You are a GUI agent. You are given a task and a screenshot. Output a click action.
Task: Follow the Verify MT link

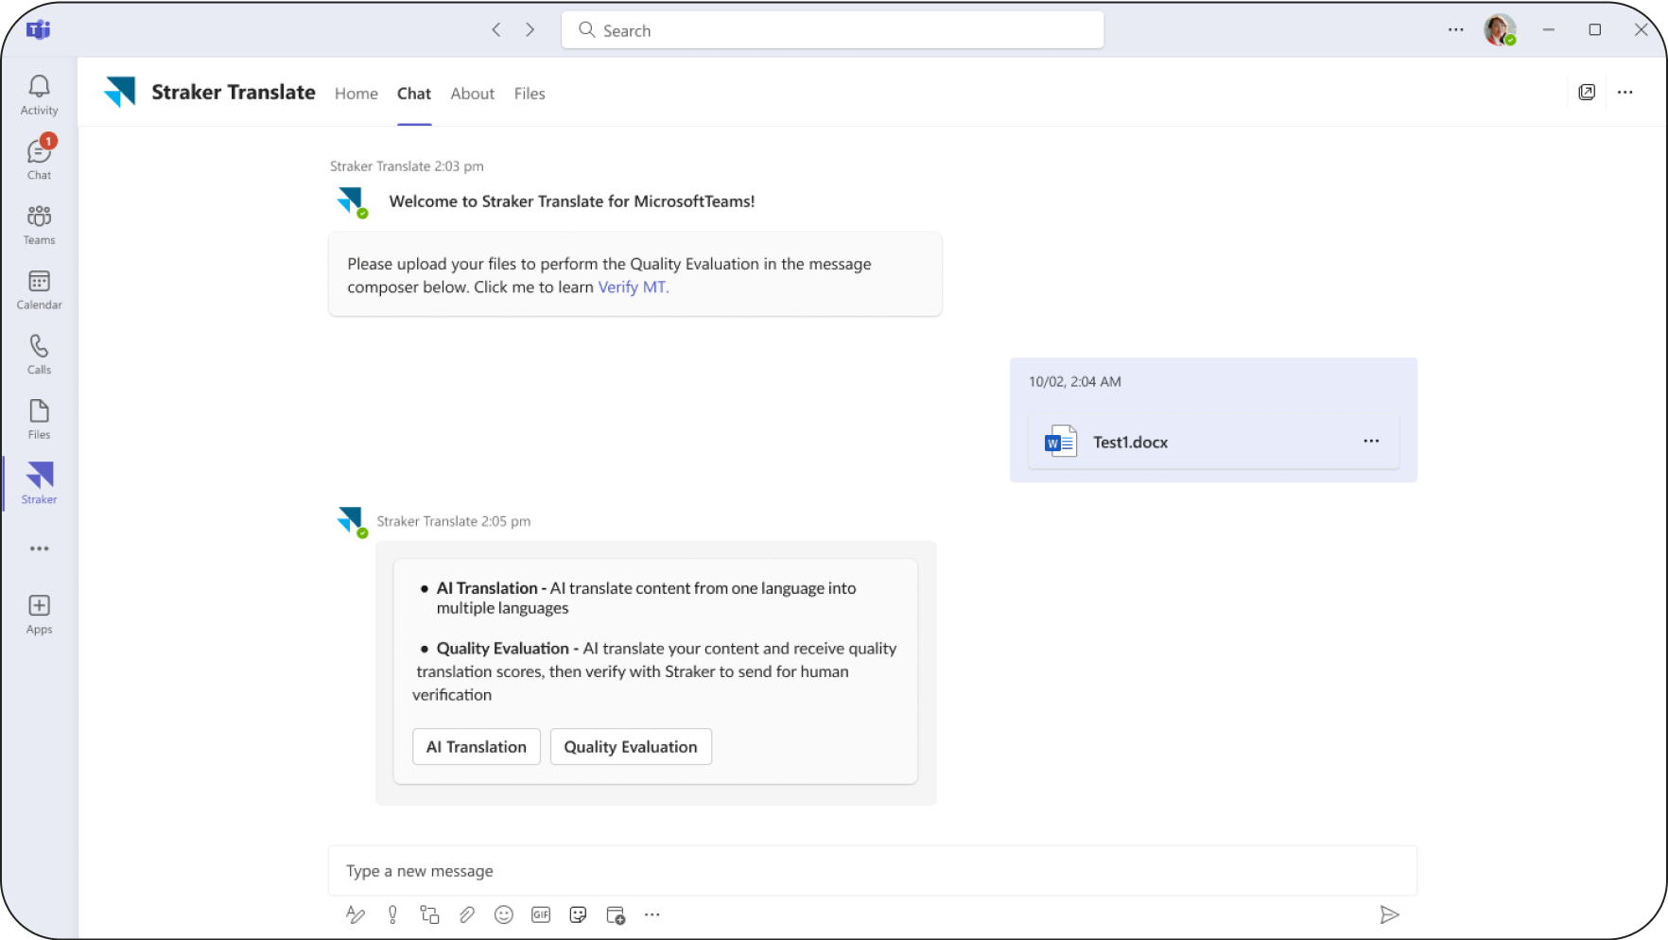[634, 287]
